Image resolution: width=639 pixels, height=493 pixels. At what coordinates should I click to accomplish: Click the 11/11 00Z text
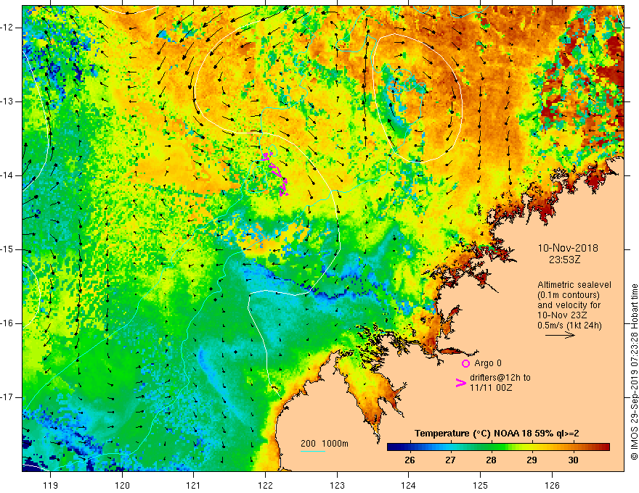491,388
